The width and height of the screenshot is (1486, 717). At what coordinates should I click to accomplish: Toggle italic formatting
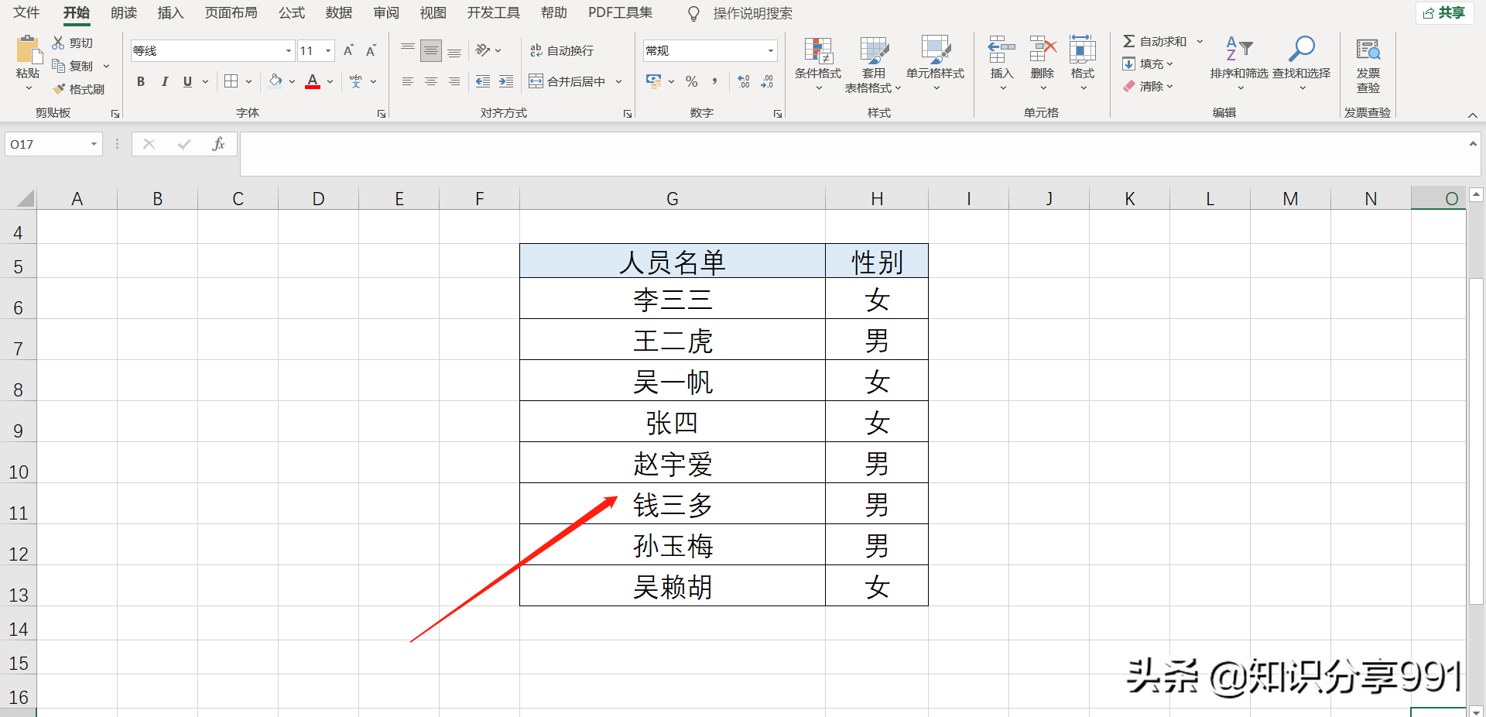(164, 81)
